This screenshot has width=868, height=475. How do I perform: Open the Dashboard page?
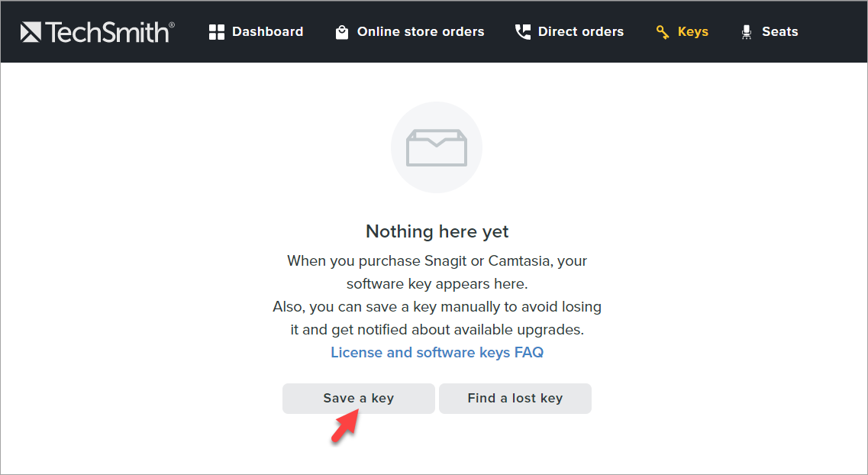click(266, 31)
